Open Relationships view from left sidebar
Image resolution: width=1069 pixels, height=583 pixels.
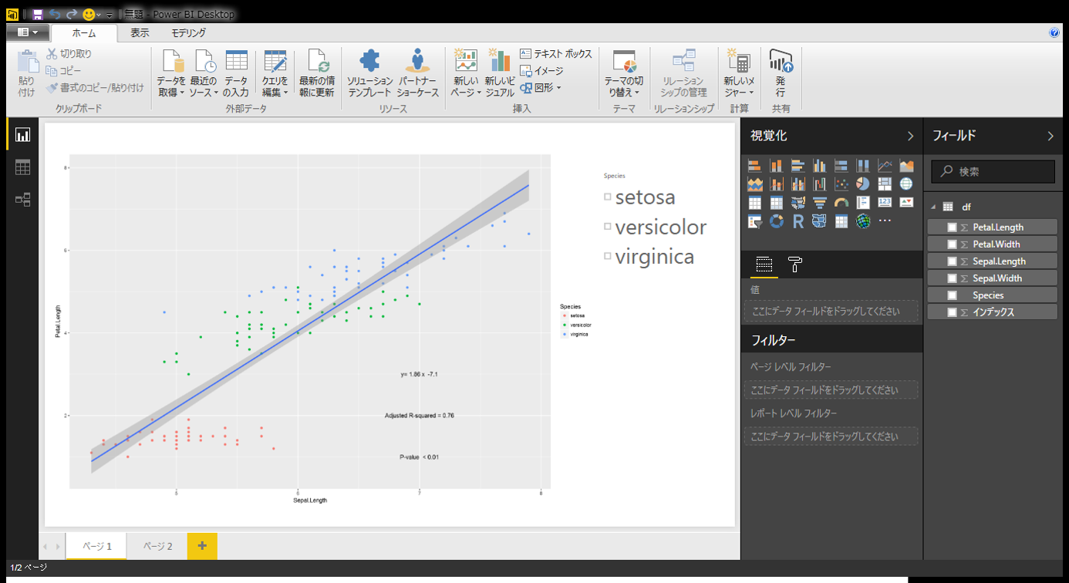(x=22, y=199)
